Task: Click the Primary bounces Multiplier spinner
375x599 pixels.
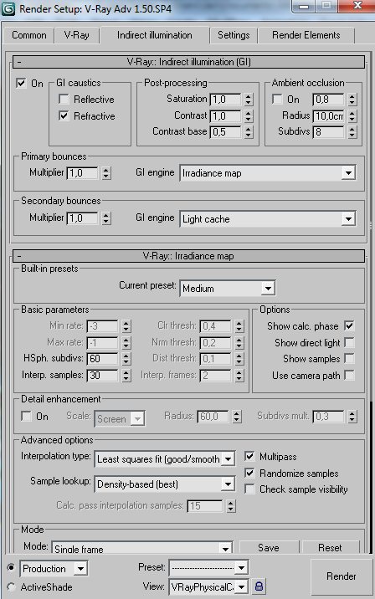Action: (106, 173)
